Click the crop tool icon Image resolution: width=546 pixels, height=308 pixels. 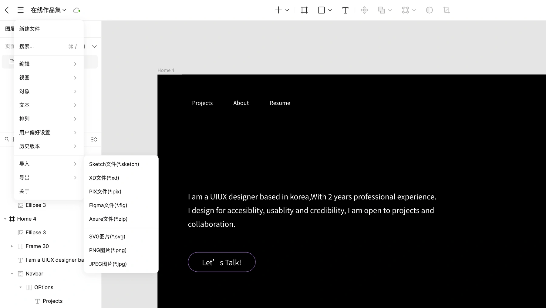coord(446,10)
